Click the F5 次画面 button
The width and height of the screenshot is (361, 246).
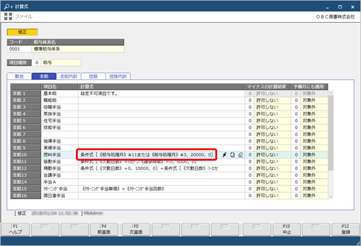(136, 230)
